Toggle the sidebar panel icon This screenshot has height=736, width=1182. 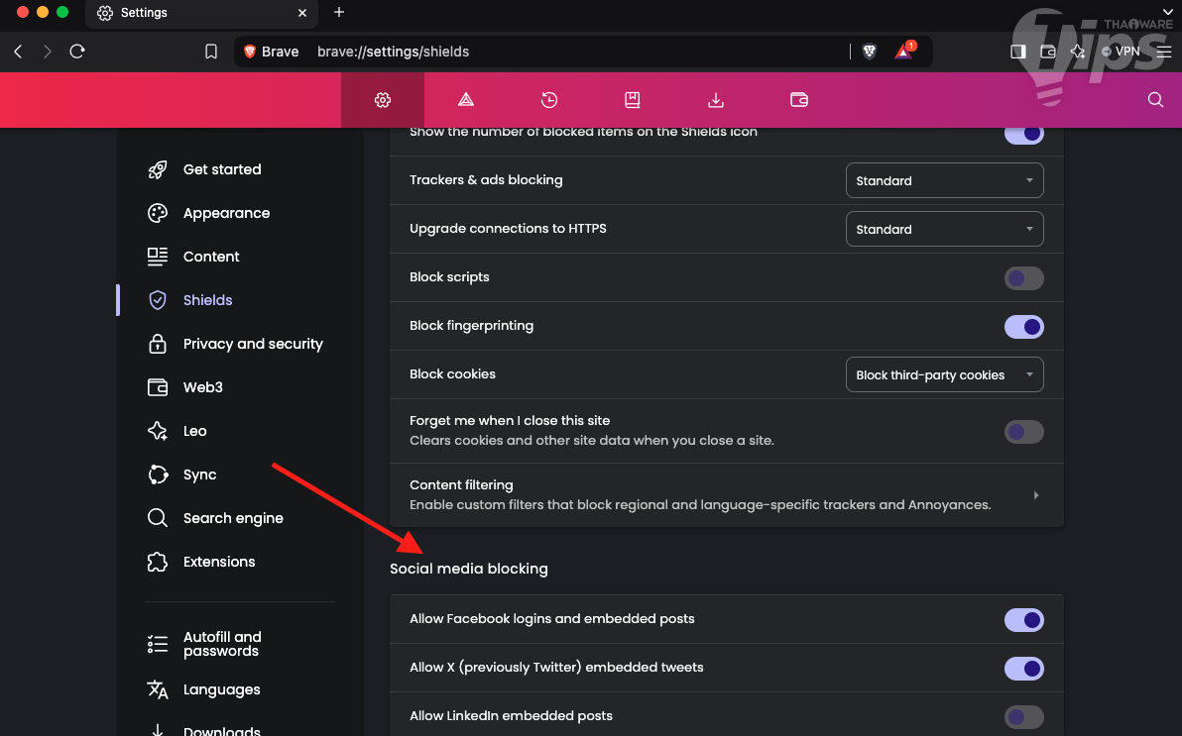click(1017, 52)
